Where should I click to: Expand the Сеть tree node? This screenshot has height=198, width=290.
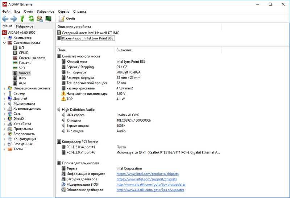tap(4, 114)
